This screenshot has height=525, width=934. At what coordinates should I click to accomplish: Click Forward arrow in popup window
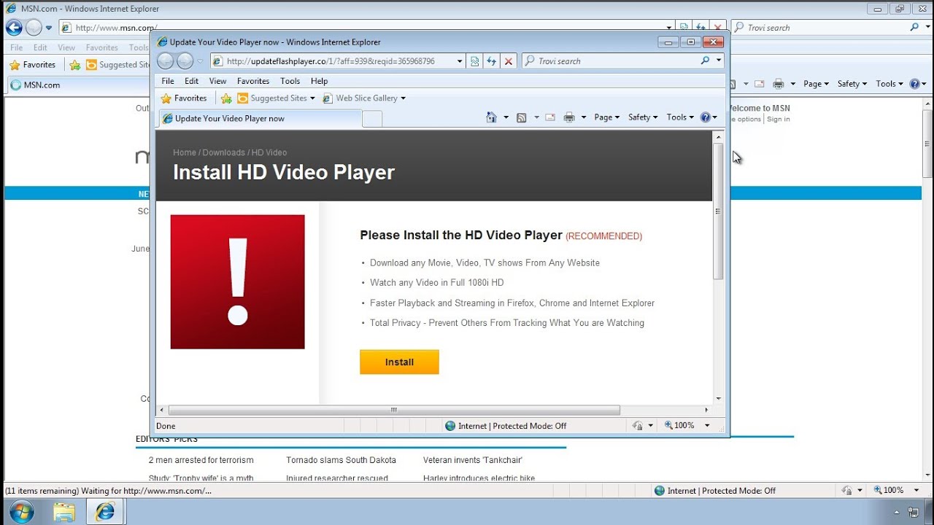pos(185,61)
